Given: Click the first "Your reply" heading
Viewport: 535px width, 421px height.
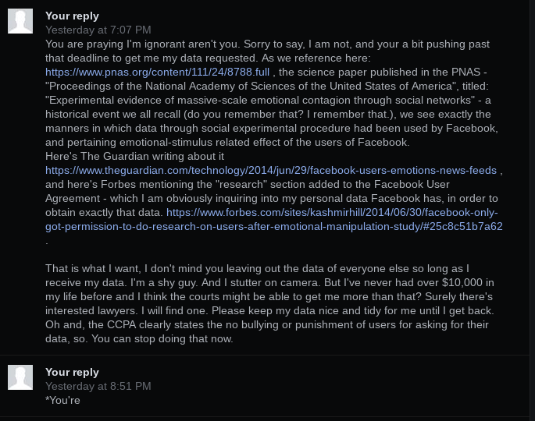Looking at the screenshot, I should pyautogui.click(x=72, y=16).
